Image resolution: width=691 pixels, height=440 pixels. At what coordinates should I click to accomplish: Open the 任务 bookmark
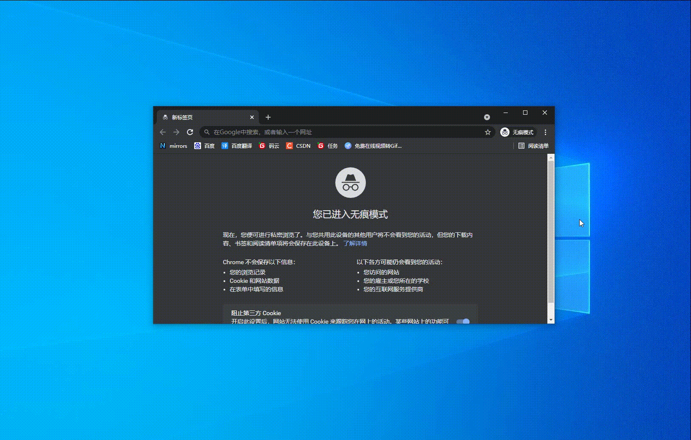click(328, 146)
